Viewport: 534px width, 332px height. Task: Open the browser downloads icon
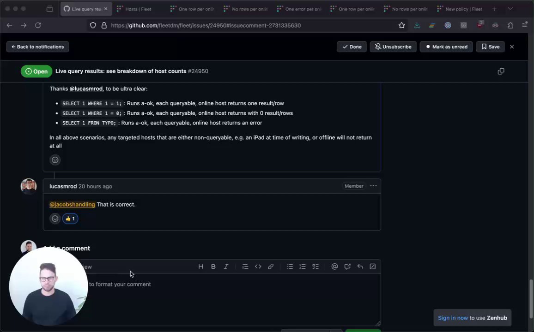417,25
